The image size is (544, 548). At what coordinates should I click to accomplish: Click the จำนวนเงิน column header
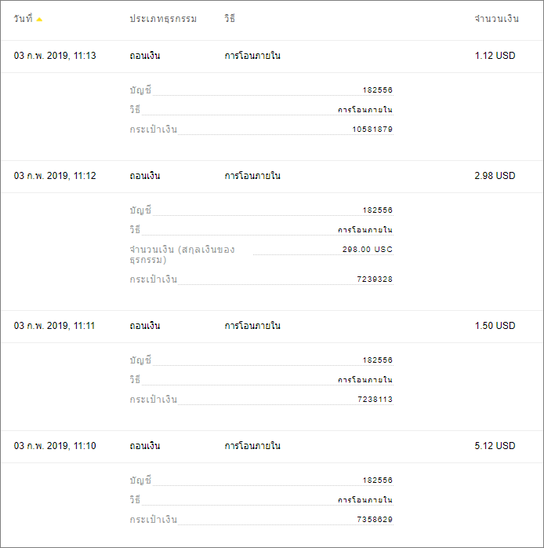[x=496, y=19]
